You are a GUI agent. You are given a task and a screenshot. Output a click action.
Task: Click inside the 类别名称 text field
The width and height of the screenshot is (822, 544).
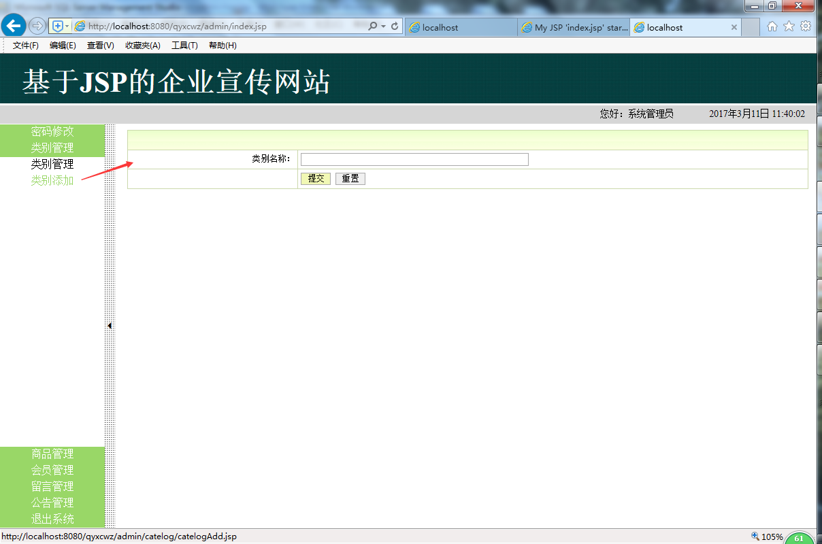(x=414, y=159)
